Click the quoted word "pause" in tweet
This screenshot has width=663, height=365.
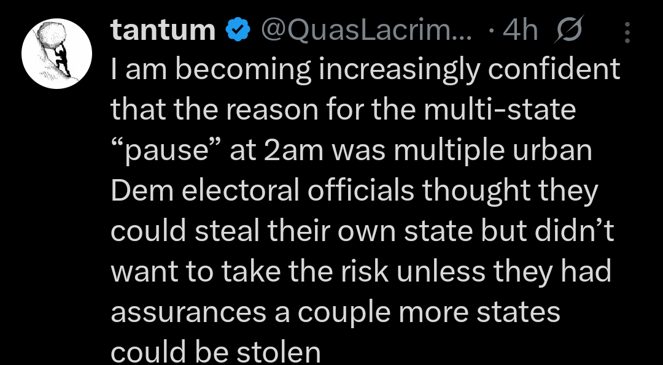pos(166,152)
